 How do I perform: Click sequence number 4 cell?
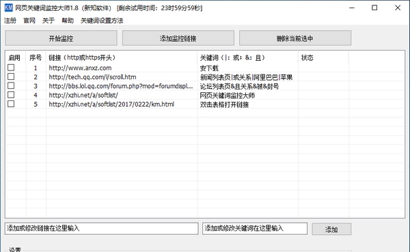36,95
